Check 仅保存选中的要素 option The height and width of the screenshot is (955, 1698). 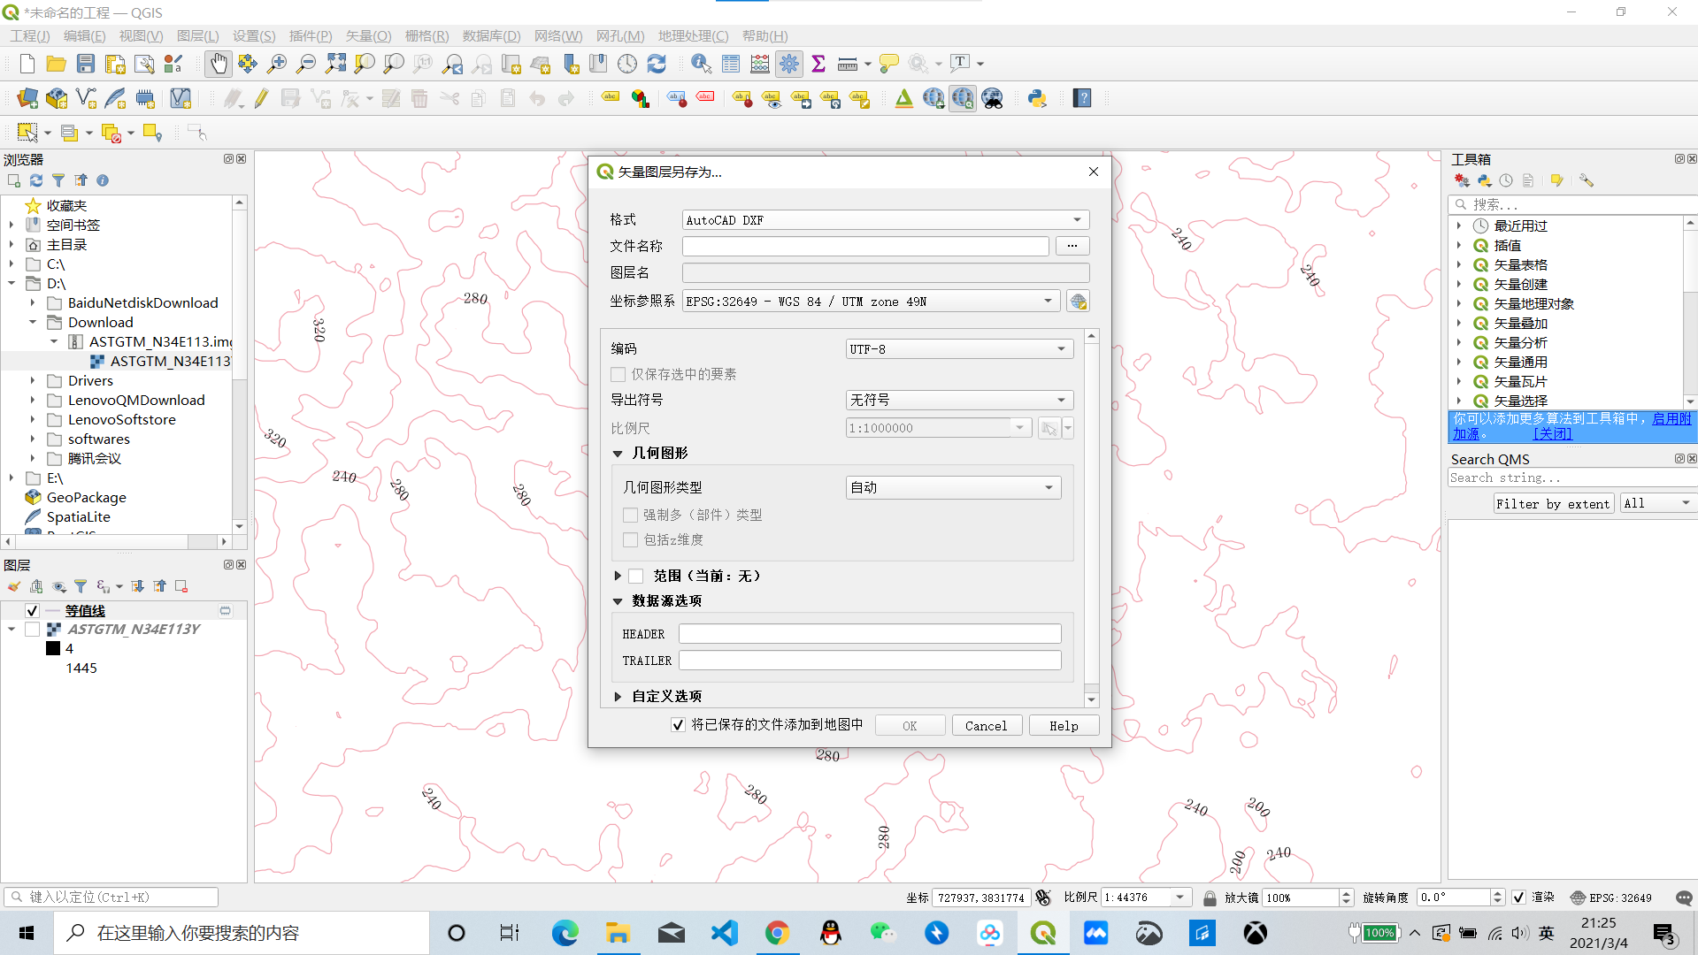pos(618,374)
